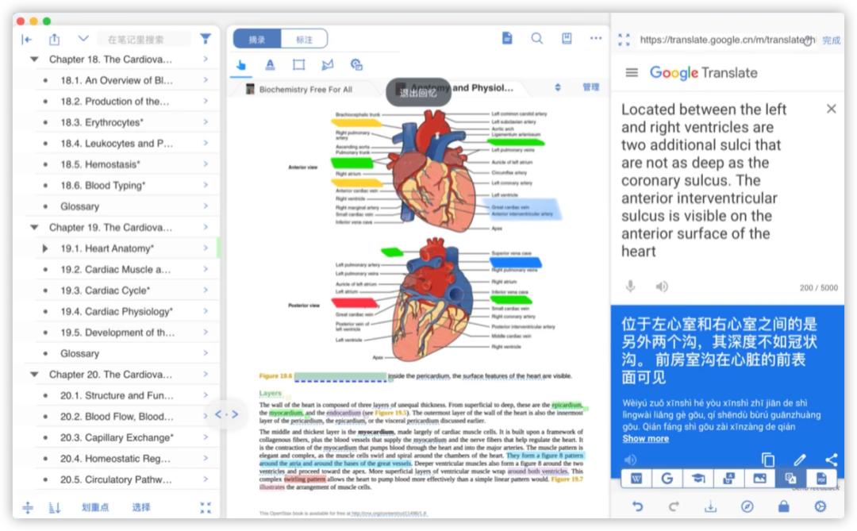This screenshot has width=857, height=531.
Task: Click the sort order icon in outline footer
Action: 55,508
